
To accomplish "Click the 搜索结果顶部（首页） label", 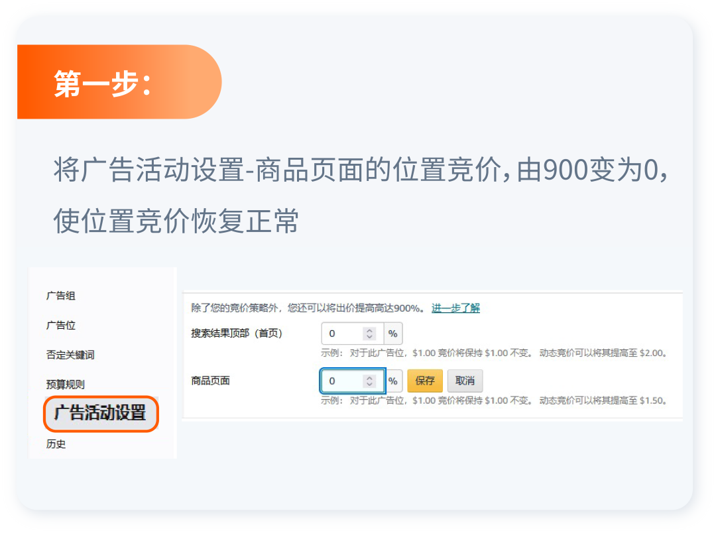I will pos(237,333).
